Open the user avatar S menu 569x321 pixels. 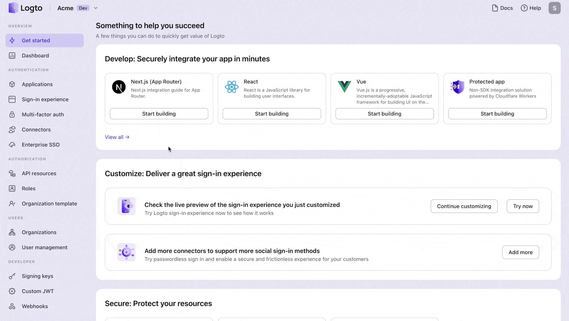point(554,8)
